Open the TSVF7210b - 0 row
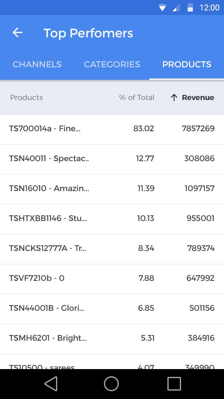The height and width of the screenshot is (399, 224). 112,278
